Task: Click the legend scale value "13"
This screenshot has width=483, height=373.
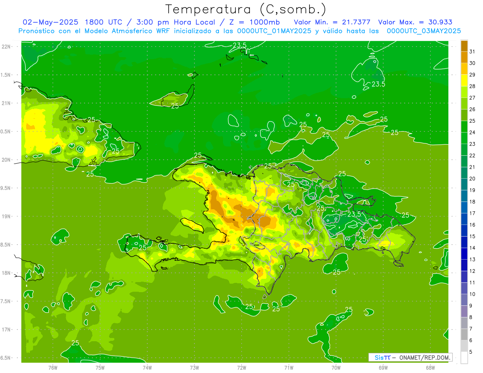Action: [x=473, y=260]
